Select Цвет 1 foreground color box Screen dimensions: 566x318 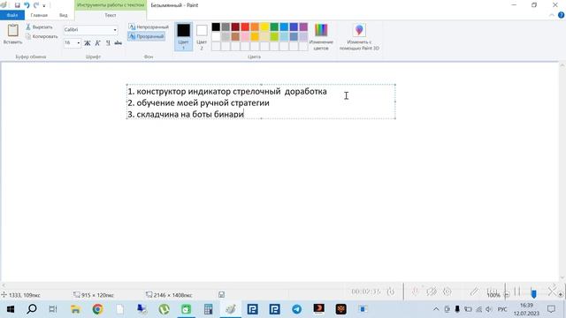click(x=183, y=36)
